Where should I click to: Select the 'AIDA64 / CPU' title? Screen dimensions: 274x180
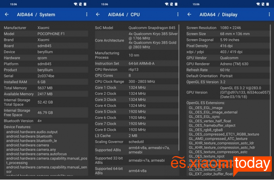point(124,15)
